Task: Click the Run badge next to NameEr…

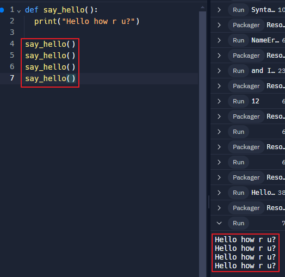Action: pos(238,40)
